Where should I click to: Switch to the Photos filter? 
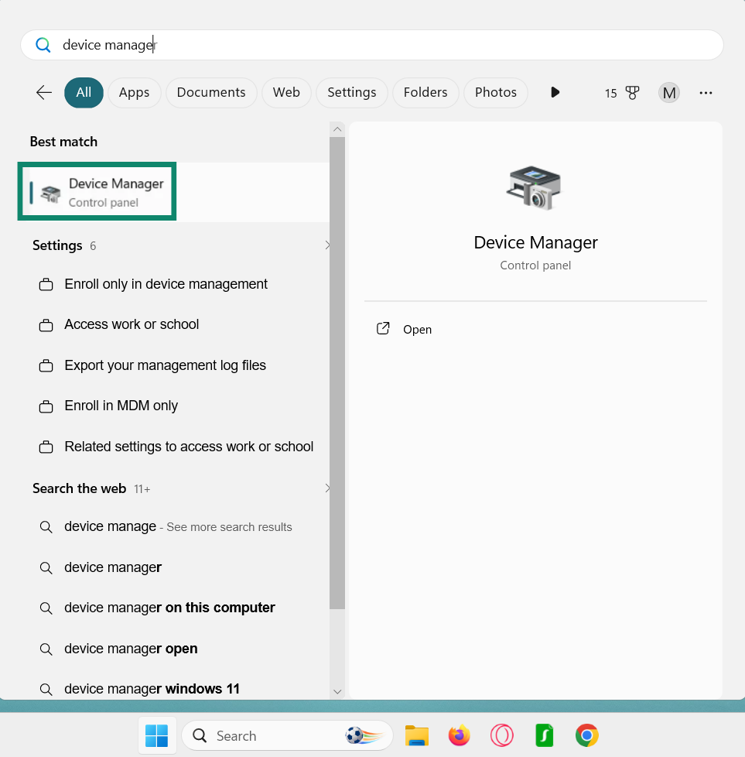[496, 92]
